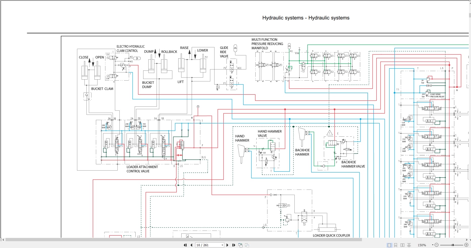Advance to the next page

coord(227,245)
